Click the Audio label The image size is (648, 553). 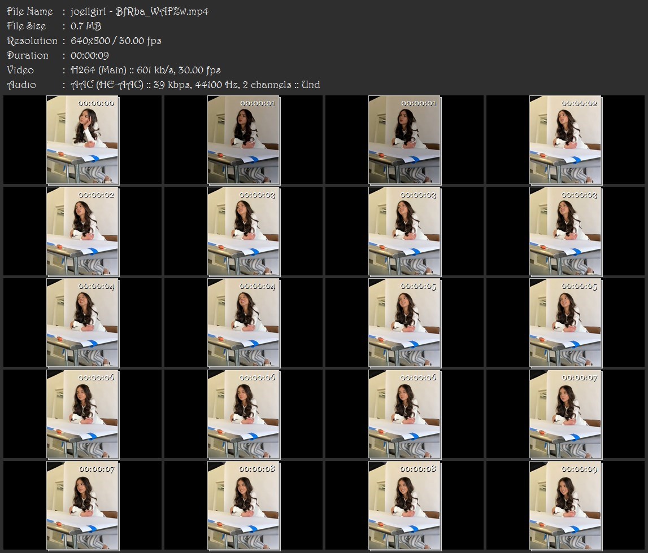(21, 85)
